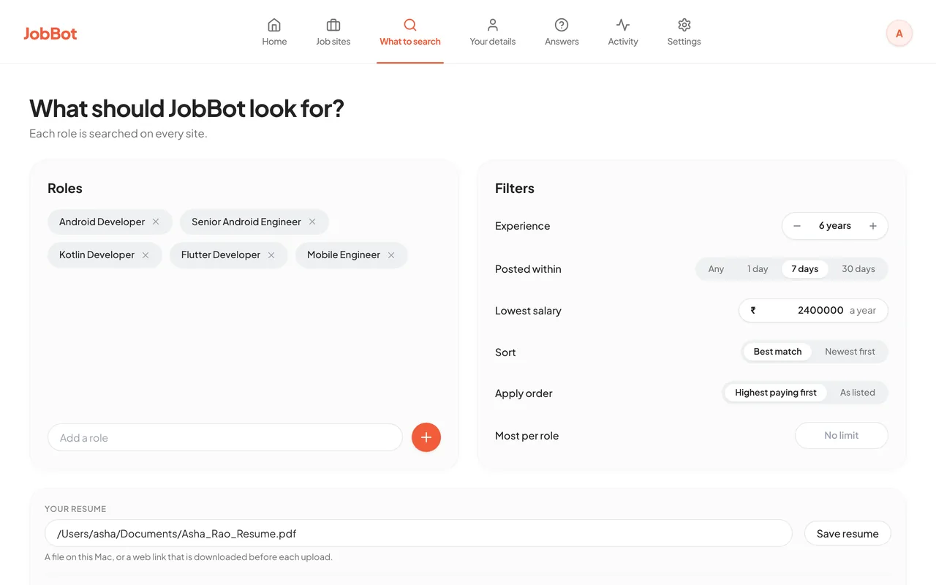Click the orange add role plus button
This screenshot has width=936, height=585.
(426, 437)
